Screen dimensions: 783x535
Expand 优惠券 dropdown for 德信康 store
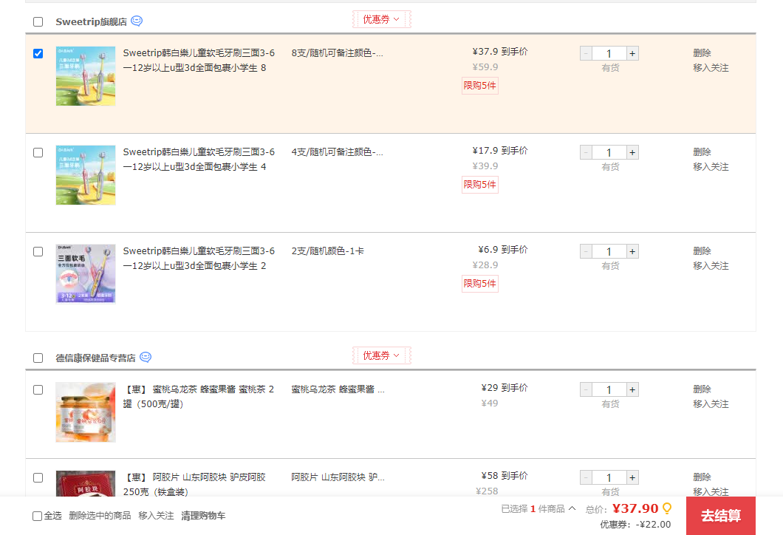(x=381, y=355)
